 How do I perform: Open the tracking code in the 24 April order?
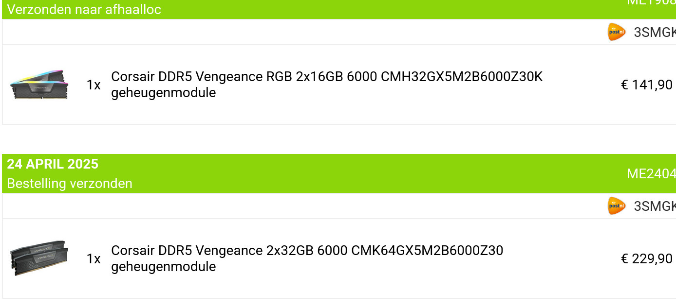coord(655,206)
